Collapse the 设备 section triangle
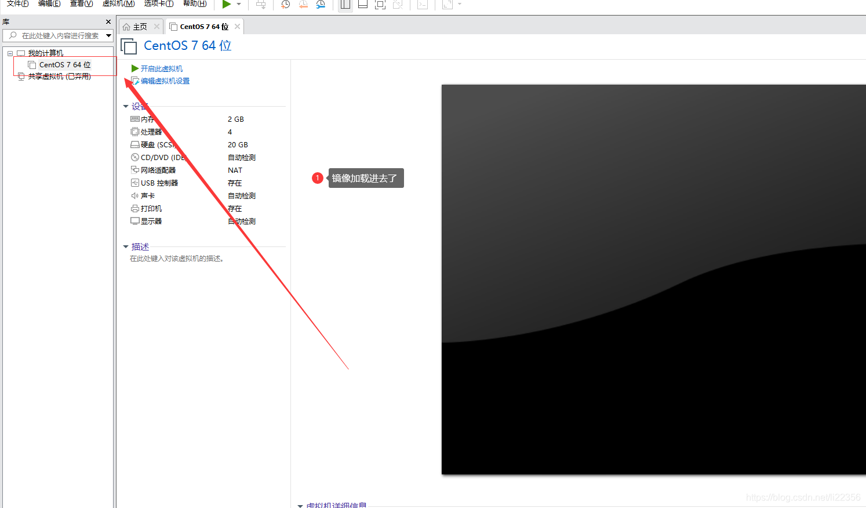 point(126,107)
